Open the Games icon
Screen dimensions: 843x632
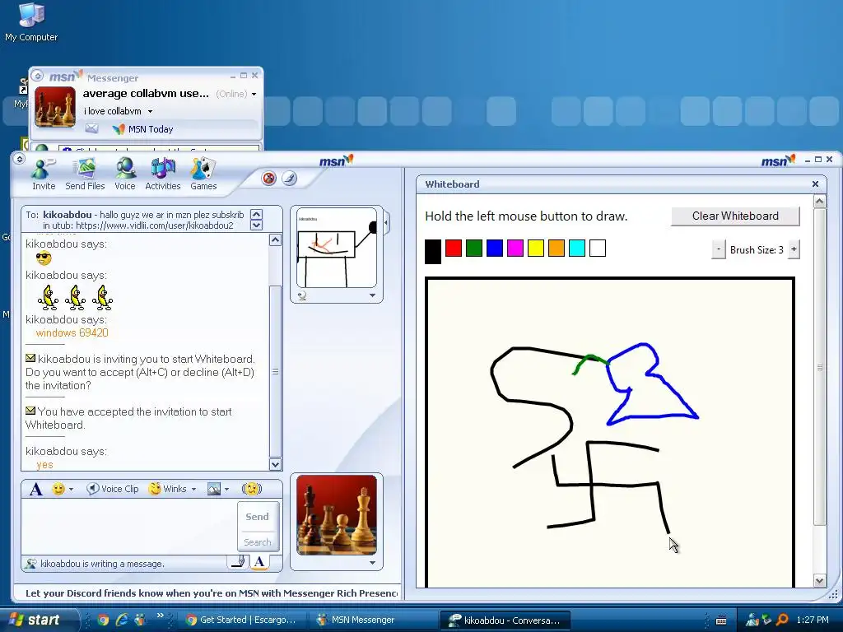(203, 174)
